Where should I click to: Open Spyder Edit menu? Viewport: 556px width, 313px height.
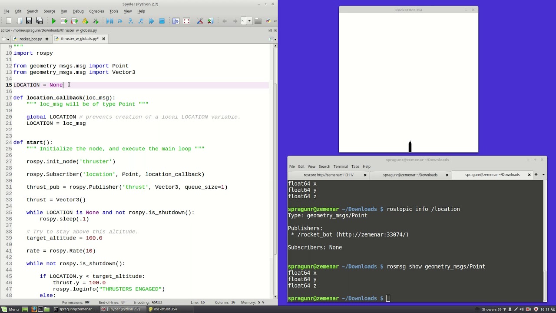[x=18, y=11]
